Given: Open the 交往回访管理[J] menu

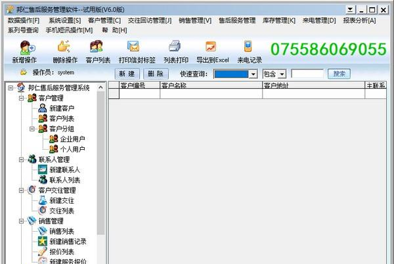Looking at the screenshot, I should (150, 20).
